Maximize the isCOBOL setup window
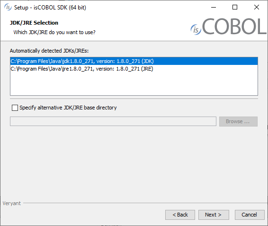Viewport: 268px width, 226px height. pyautogui.click(x=235, y=8)
